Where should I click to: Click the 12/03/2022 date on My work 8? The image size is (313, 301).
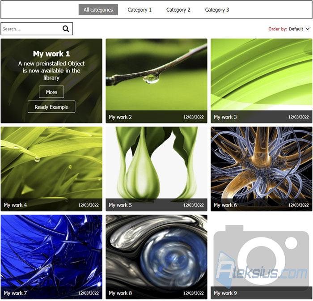click(x=194, y=293)
